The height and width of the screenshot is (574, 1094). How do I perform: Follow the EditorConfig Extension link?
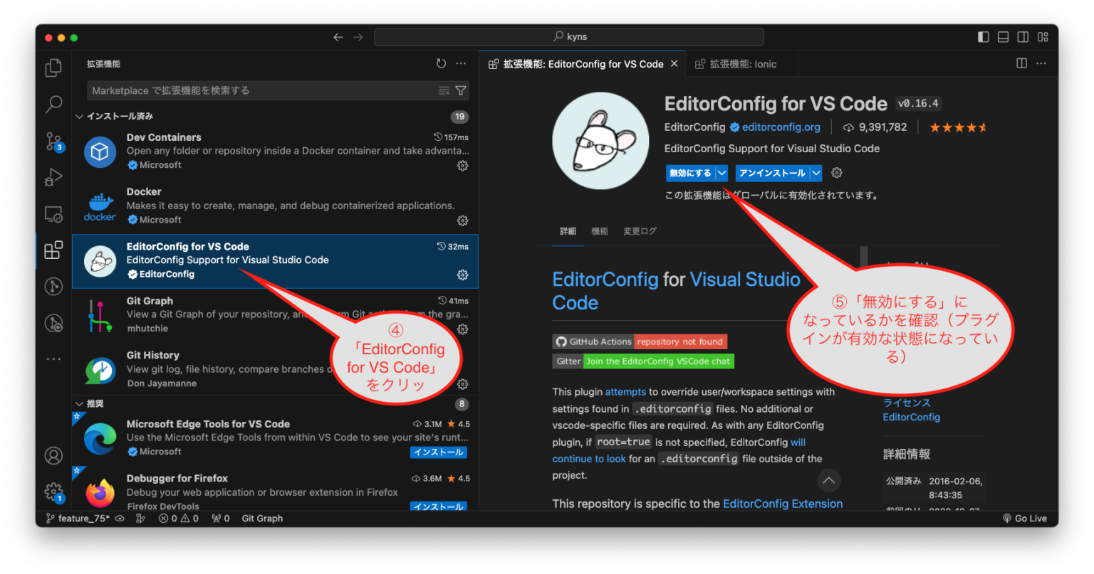(x=783, y=504)
